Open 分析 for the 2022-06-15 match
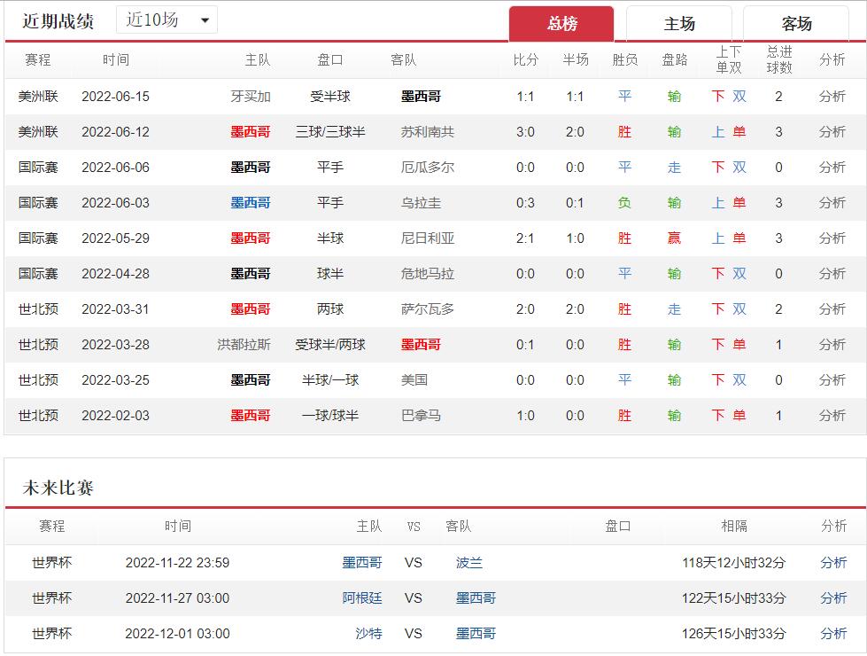867x656 pixels. pyautogui.click(x=832, y=97)
